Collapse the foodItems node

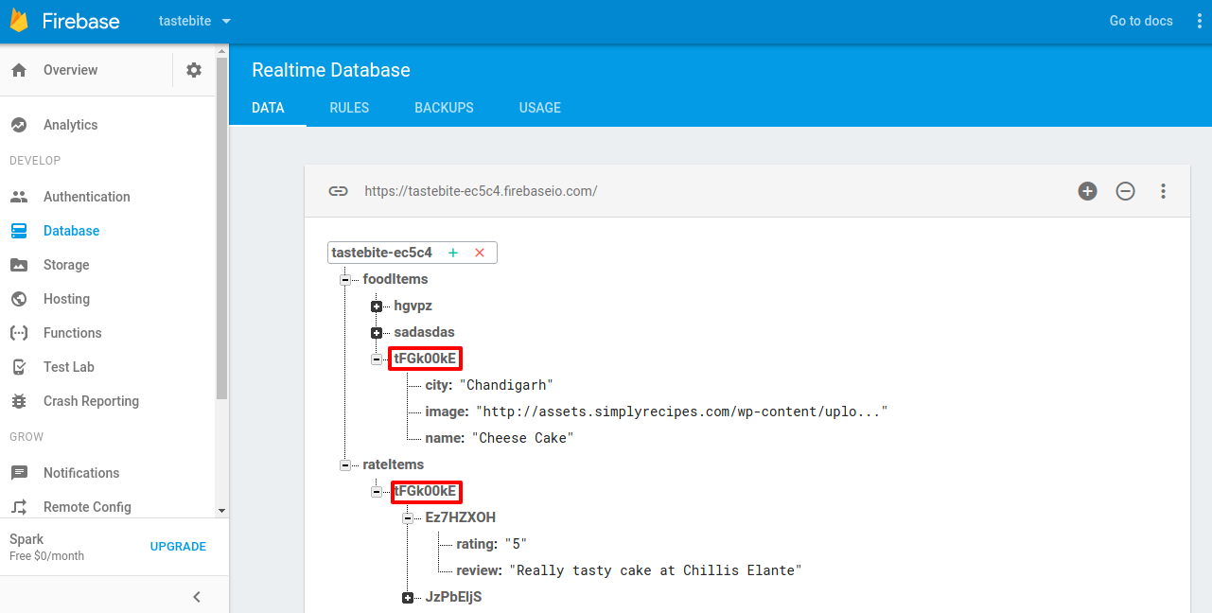click(344, 280)
